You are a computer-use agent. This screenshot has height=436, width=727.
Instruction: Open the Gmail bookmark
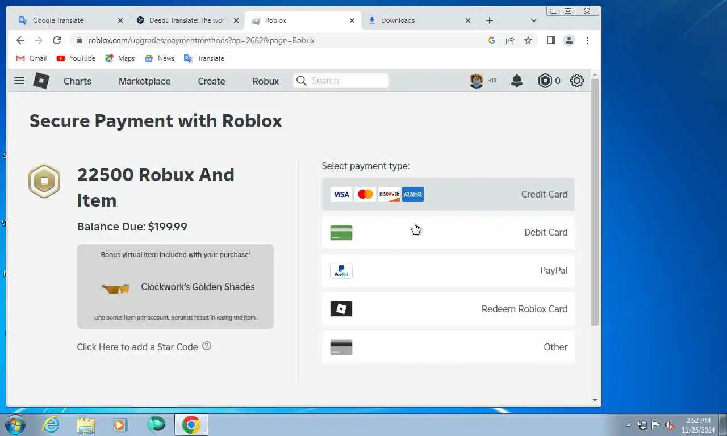(31, 58)
